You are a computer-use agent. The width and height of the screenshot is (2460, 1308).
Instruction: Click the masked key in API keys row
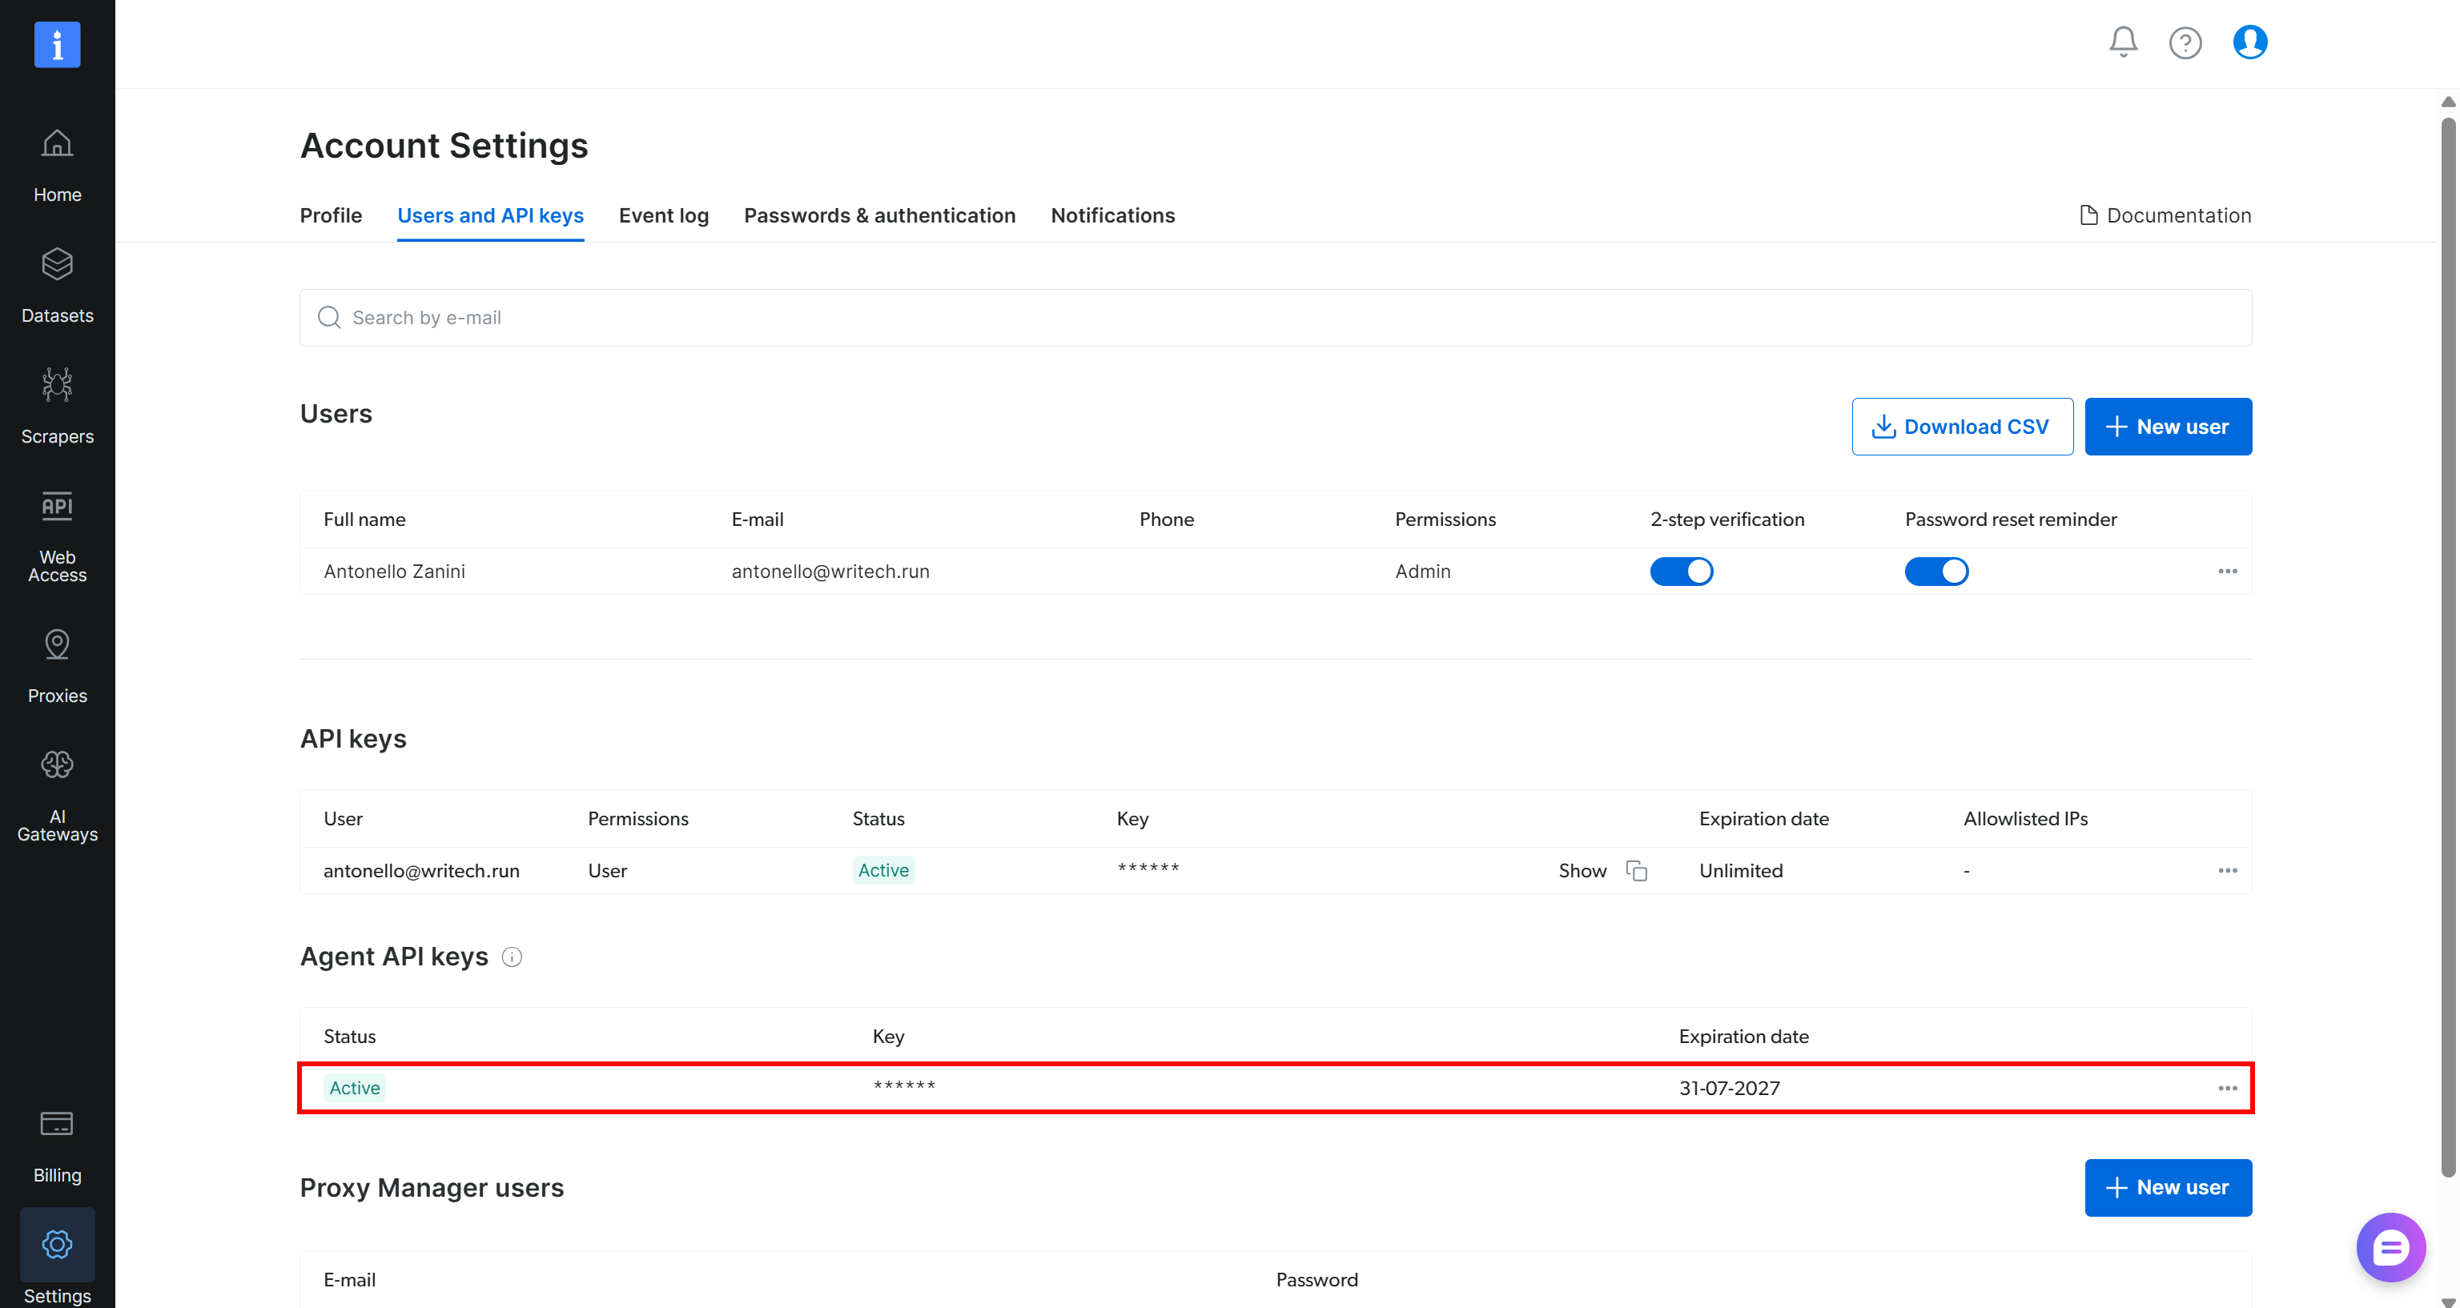(1148, 869)
